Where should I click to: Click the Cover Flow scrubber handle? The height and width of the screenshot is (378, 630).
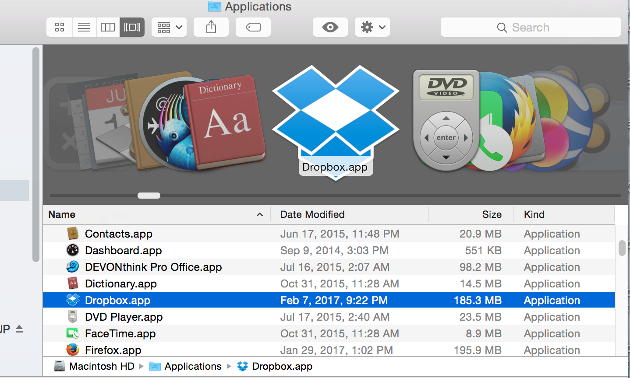tap(149, 196)
